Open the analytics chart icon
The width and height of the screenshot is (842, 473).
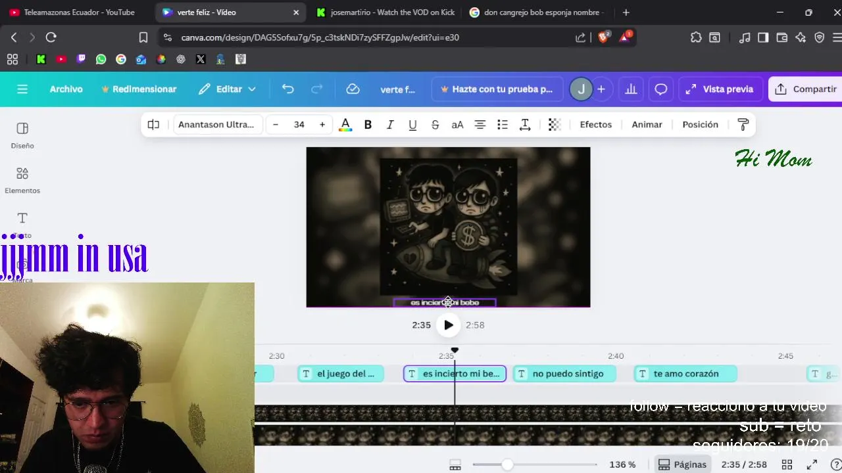[631, 89]
